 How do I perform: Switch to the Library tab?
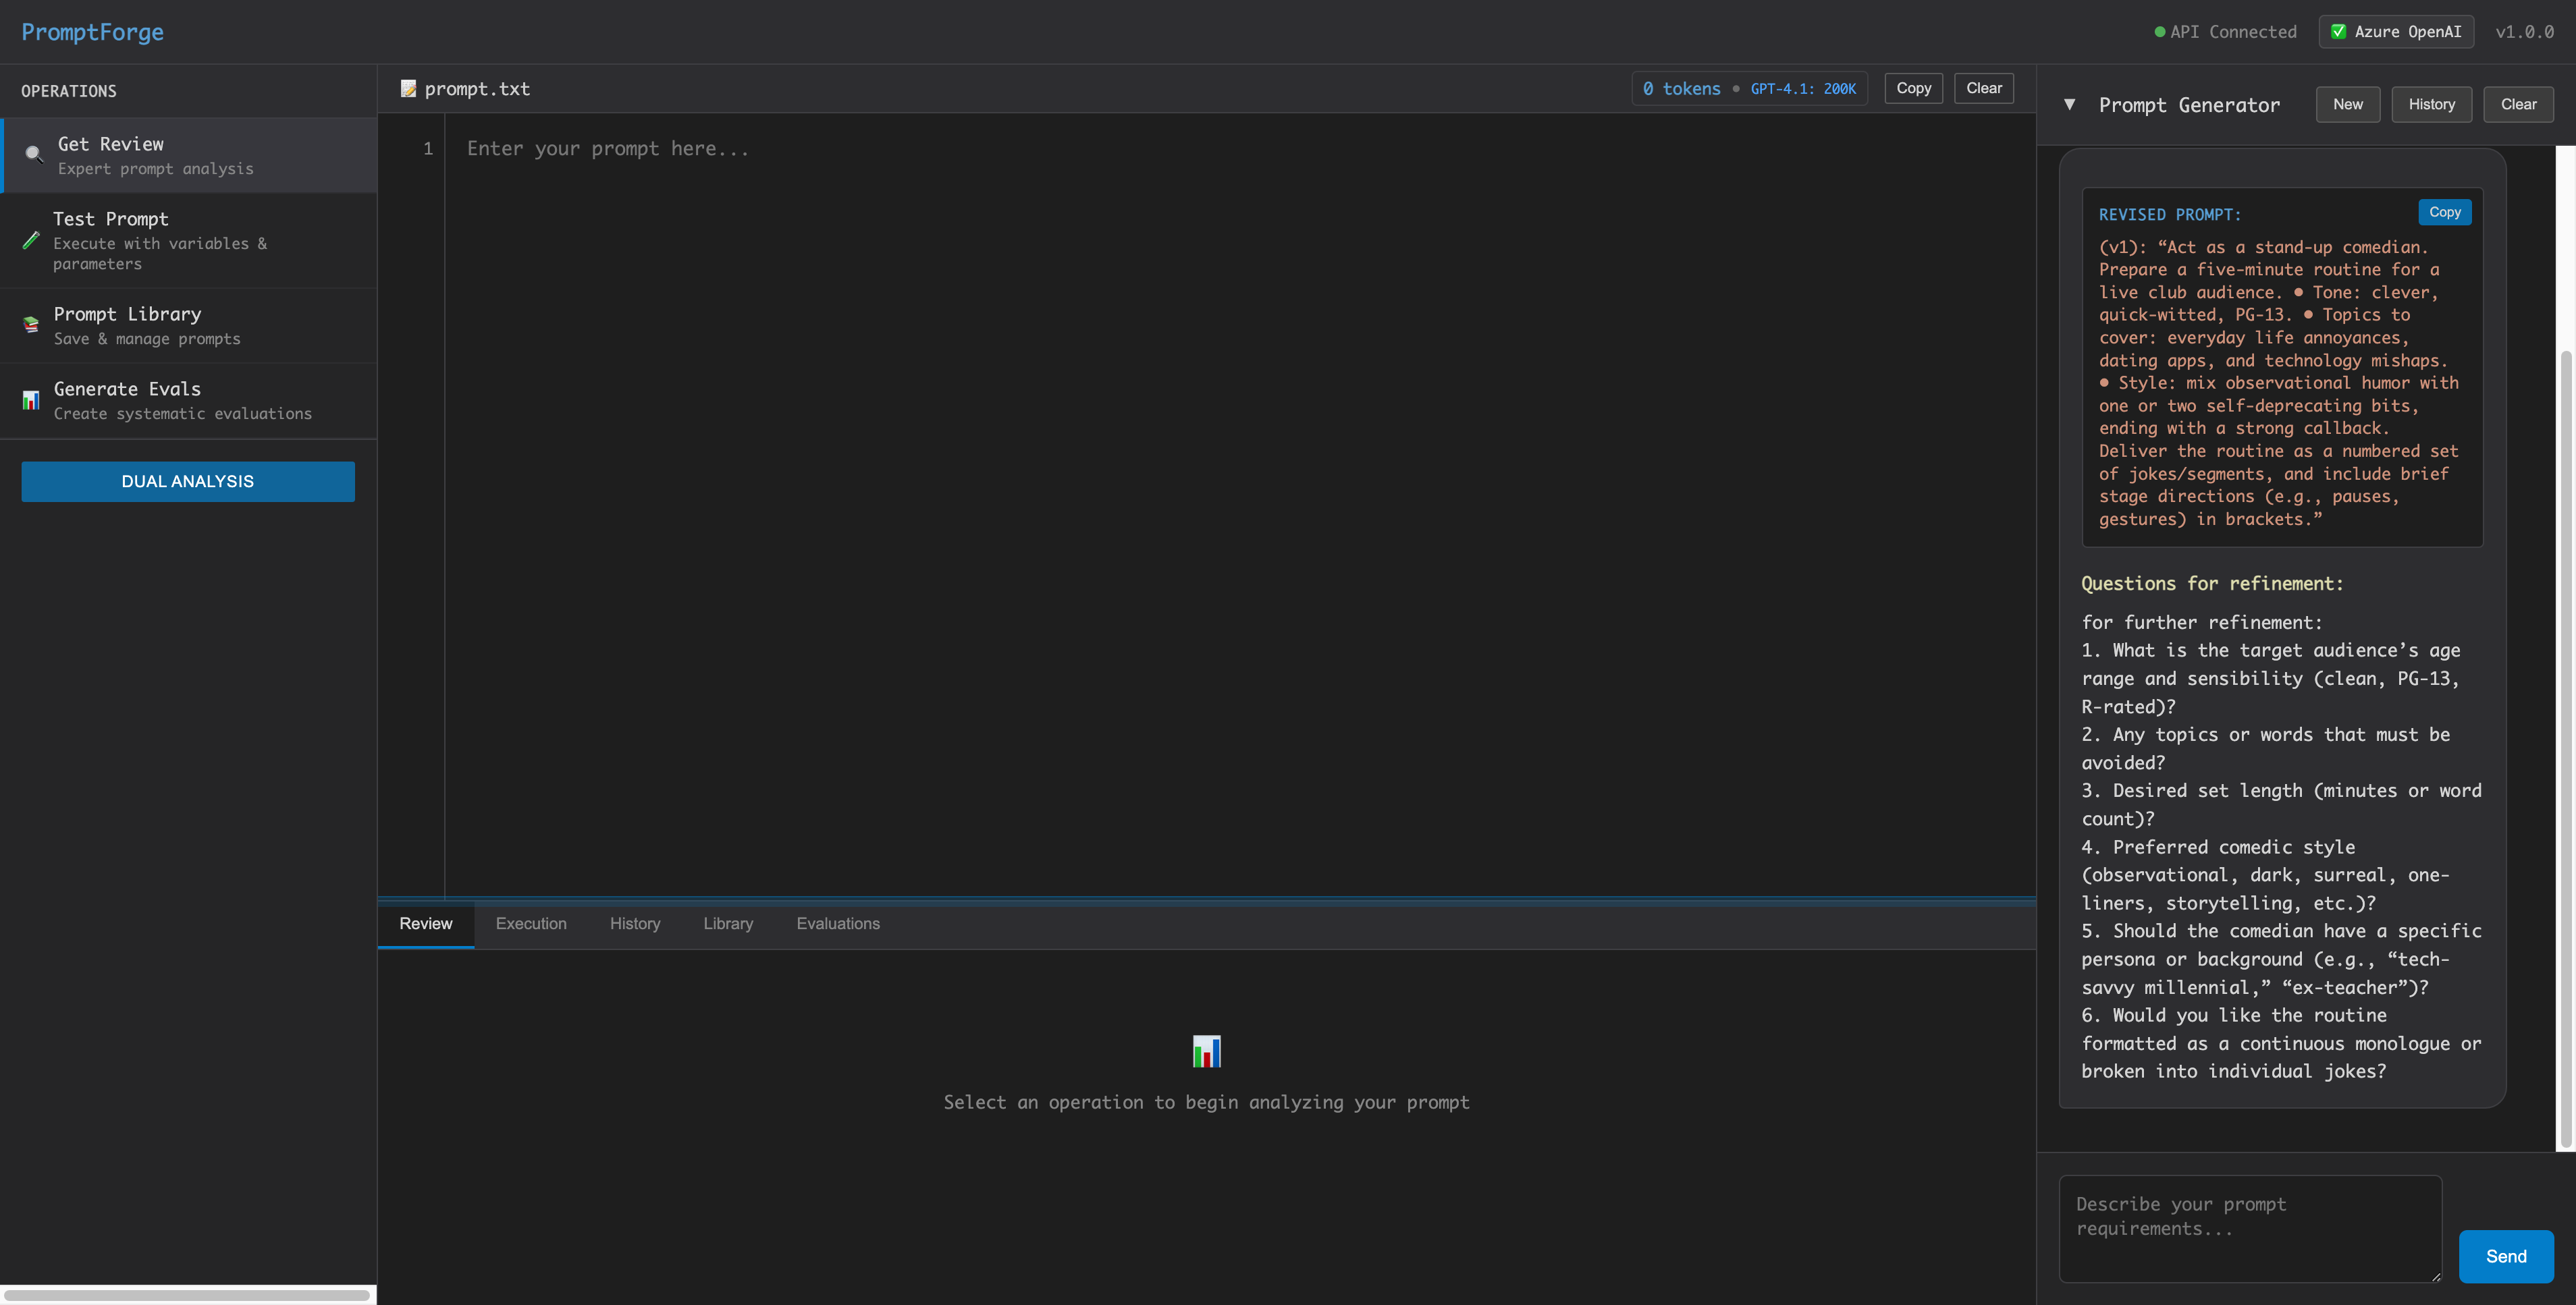point(728,924)
